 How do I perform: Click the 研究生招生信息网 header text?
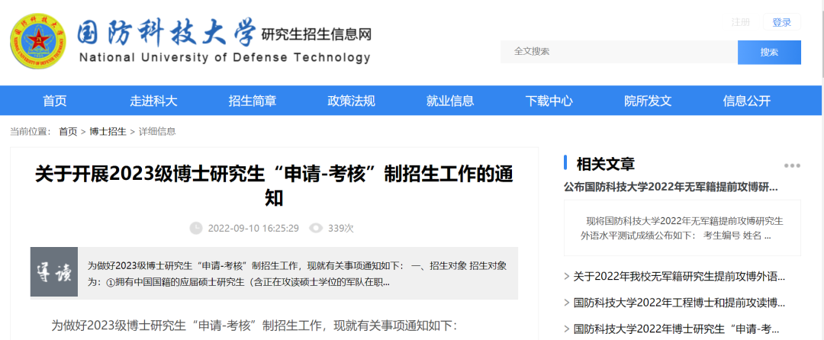click(317, 34)
